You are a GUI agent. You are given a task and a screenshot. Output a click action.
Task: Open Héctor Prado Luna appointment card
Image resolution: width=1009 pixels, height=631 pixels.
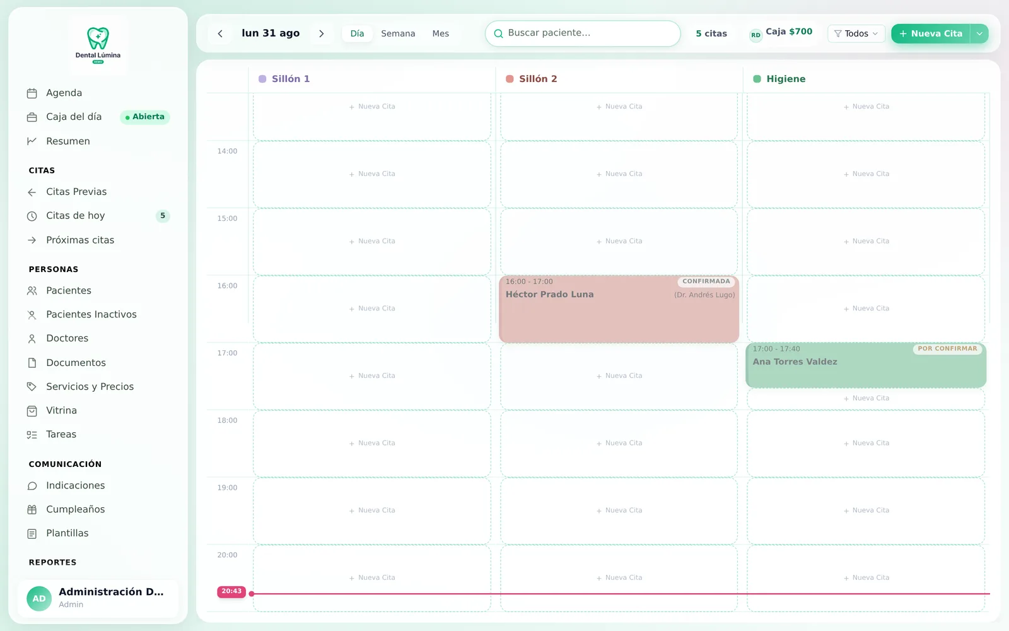click(x=619, y=309)
